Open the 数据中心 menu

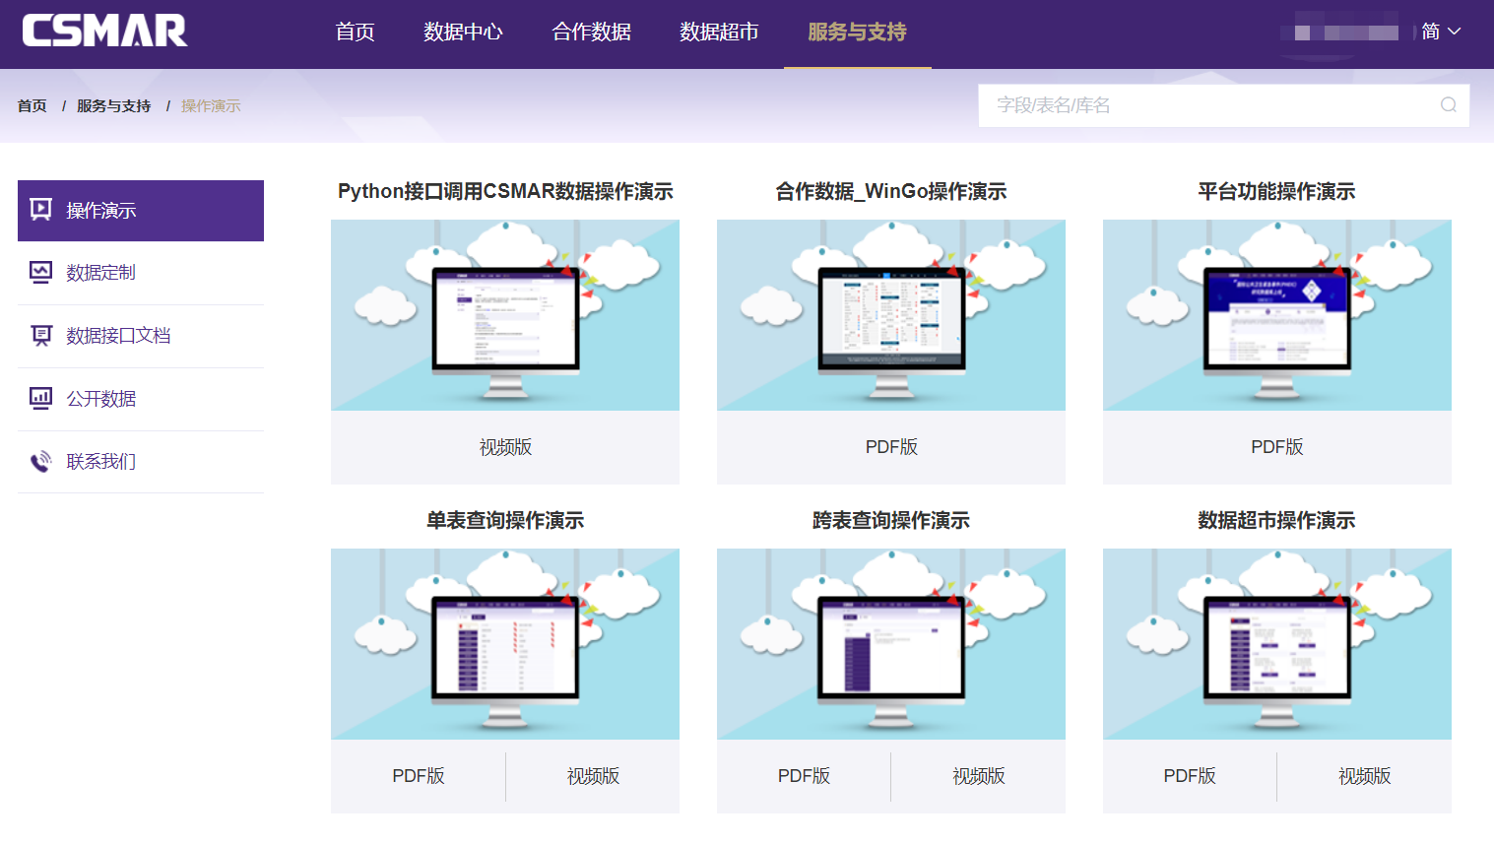pyautogui.click(x=463, y=32)
